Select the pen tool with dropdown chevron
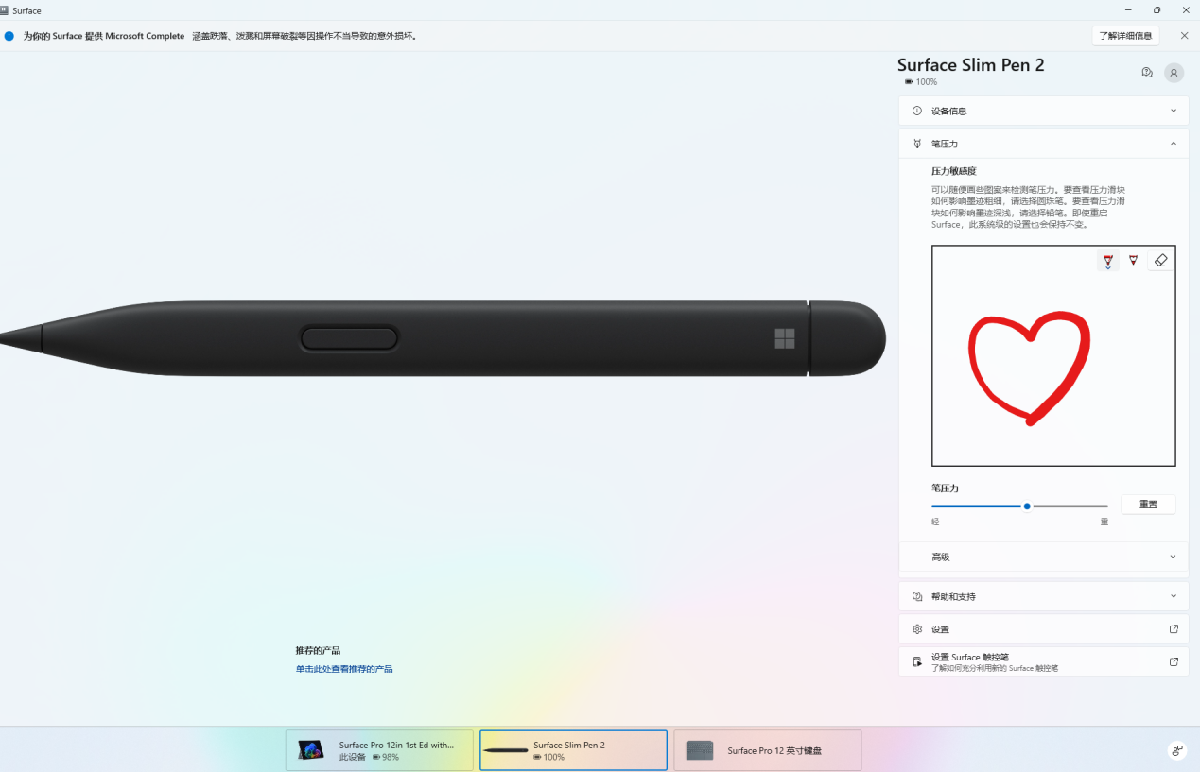Viewport: 1200px width, 772px height. (x=1107, y=261)
